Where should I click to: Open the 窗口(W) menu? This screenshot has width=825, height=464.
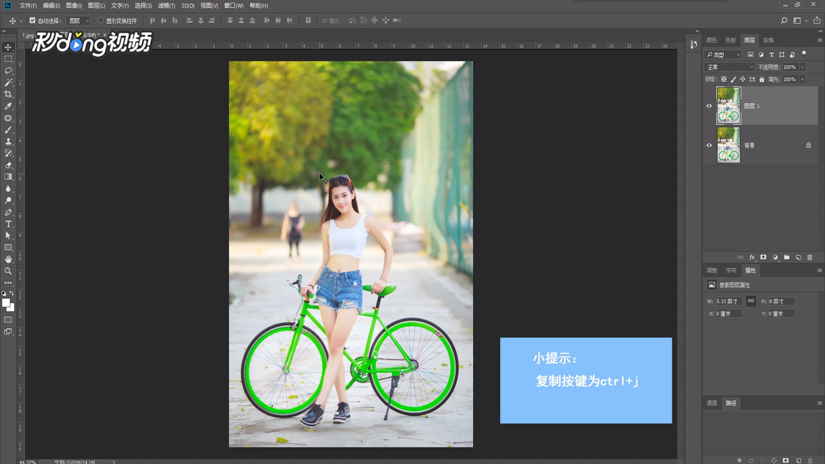(x=234, y=6)
